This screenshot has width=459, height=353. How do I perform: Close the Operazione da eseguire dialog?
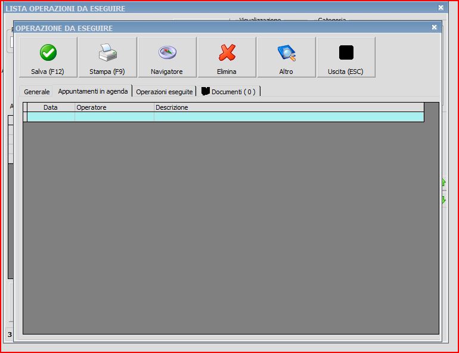pos(434,27)
